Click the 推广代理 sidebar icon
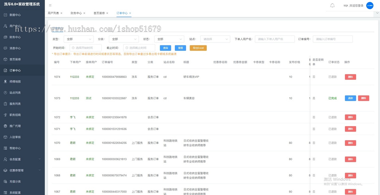This screenshot has width=380, height=195. 5,126
